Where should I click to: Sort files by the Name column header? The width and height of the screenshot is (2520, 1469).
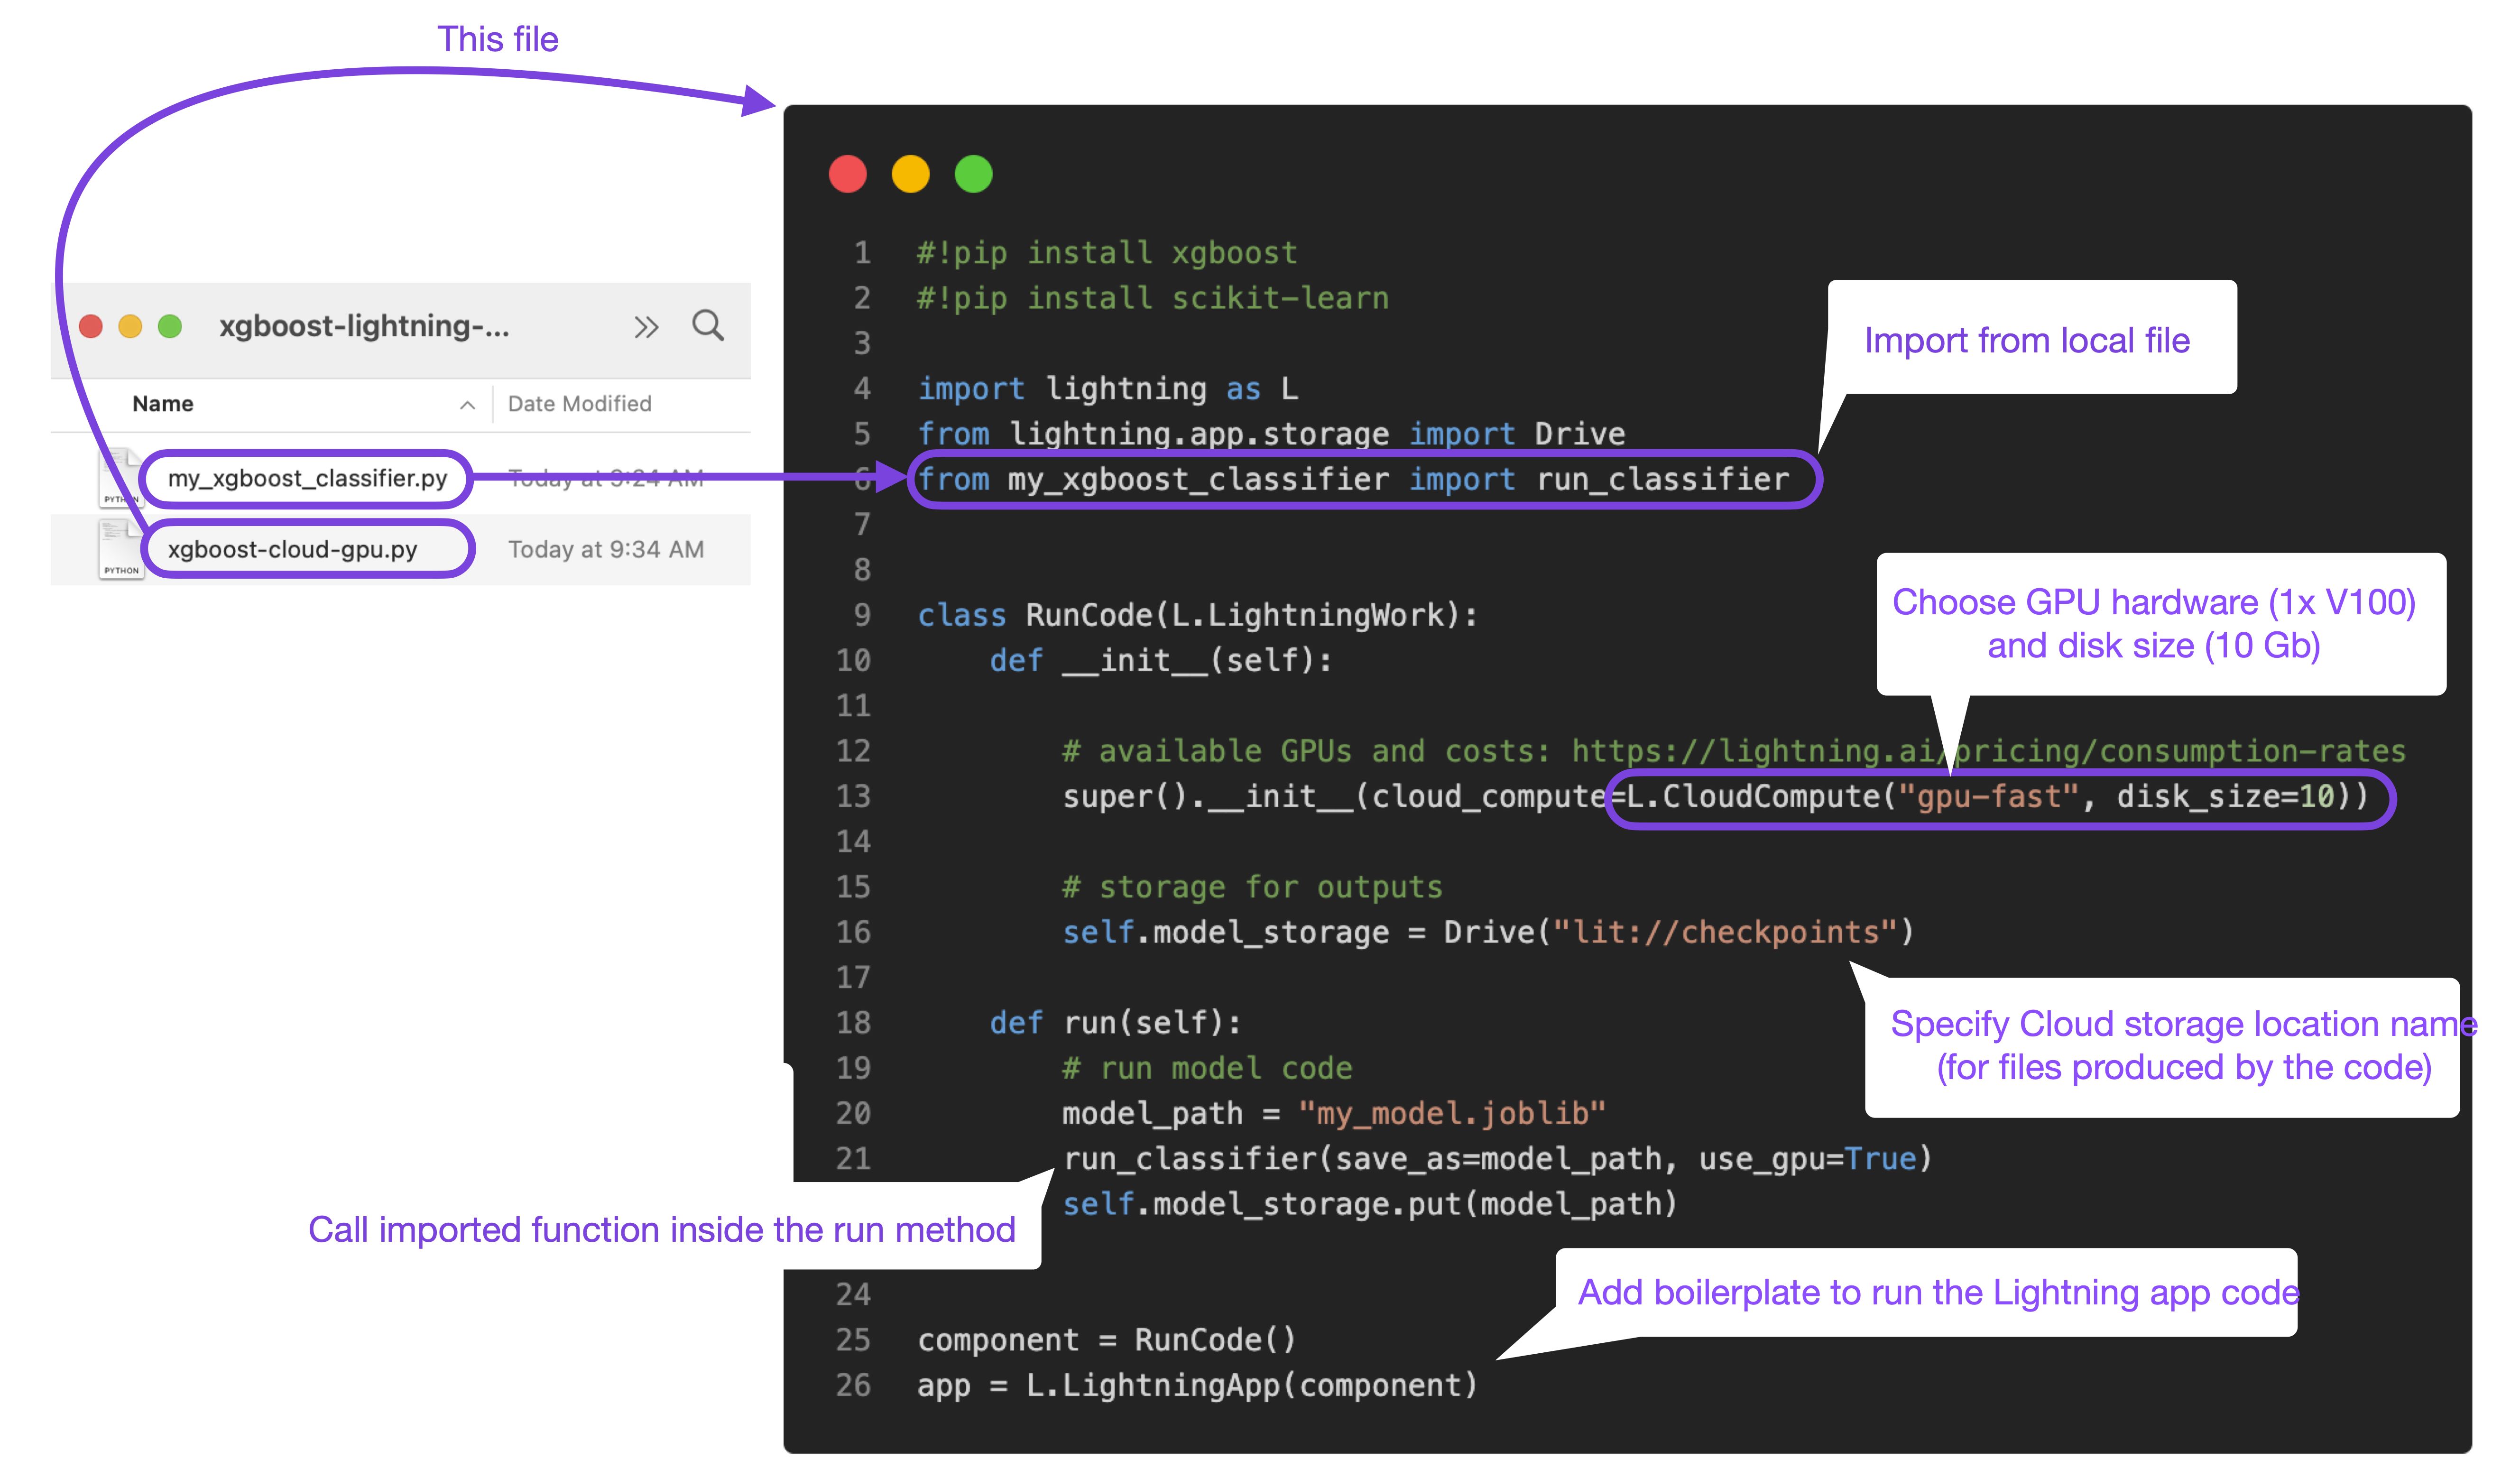163,403
